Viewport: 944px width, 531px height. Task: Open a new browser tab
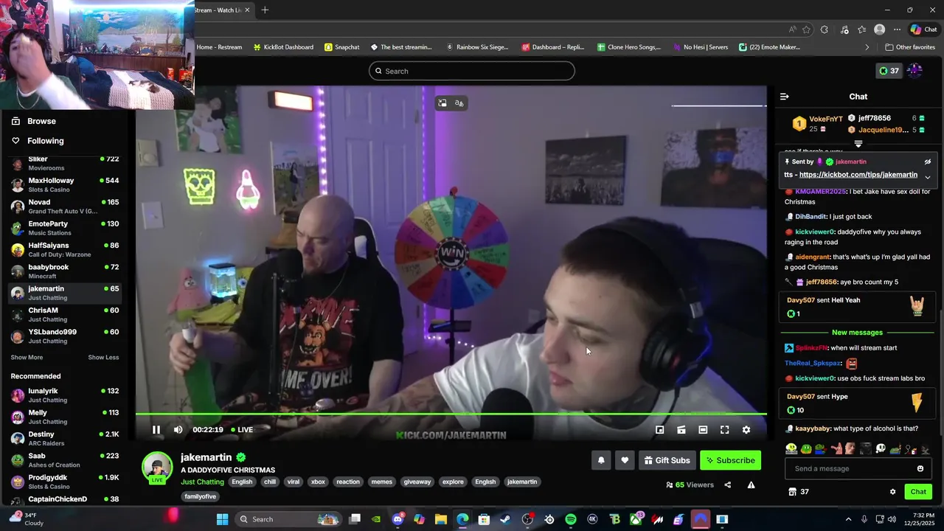[265, 10]
